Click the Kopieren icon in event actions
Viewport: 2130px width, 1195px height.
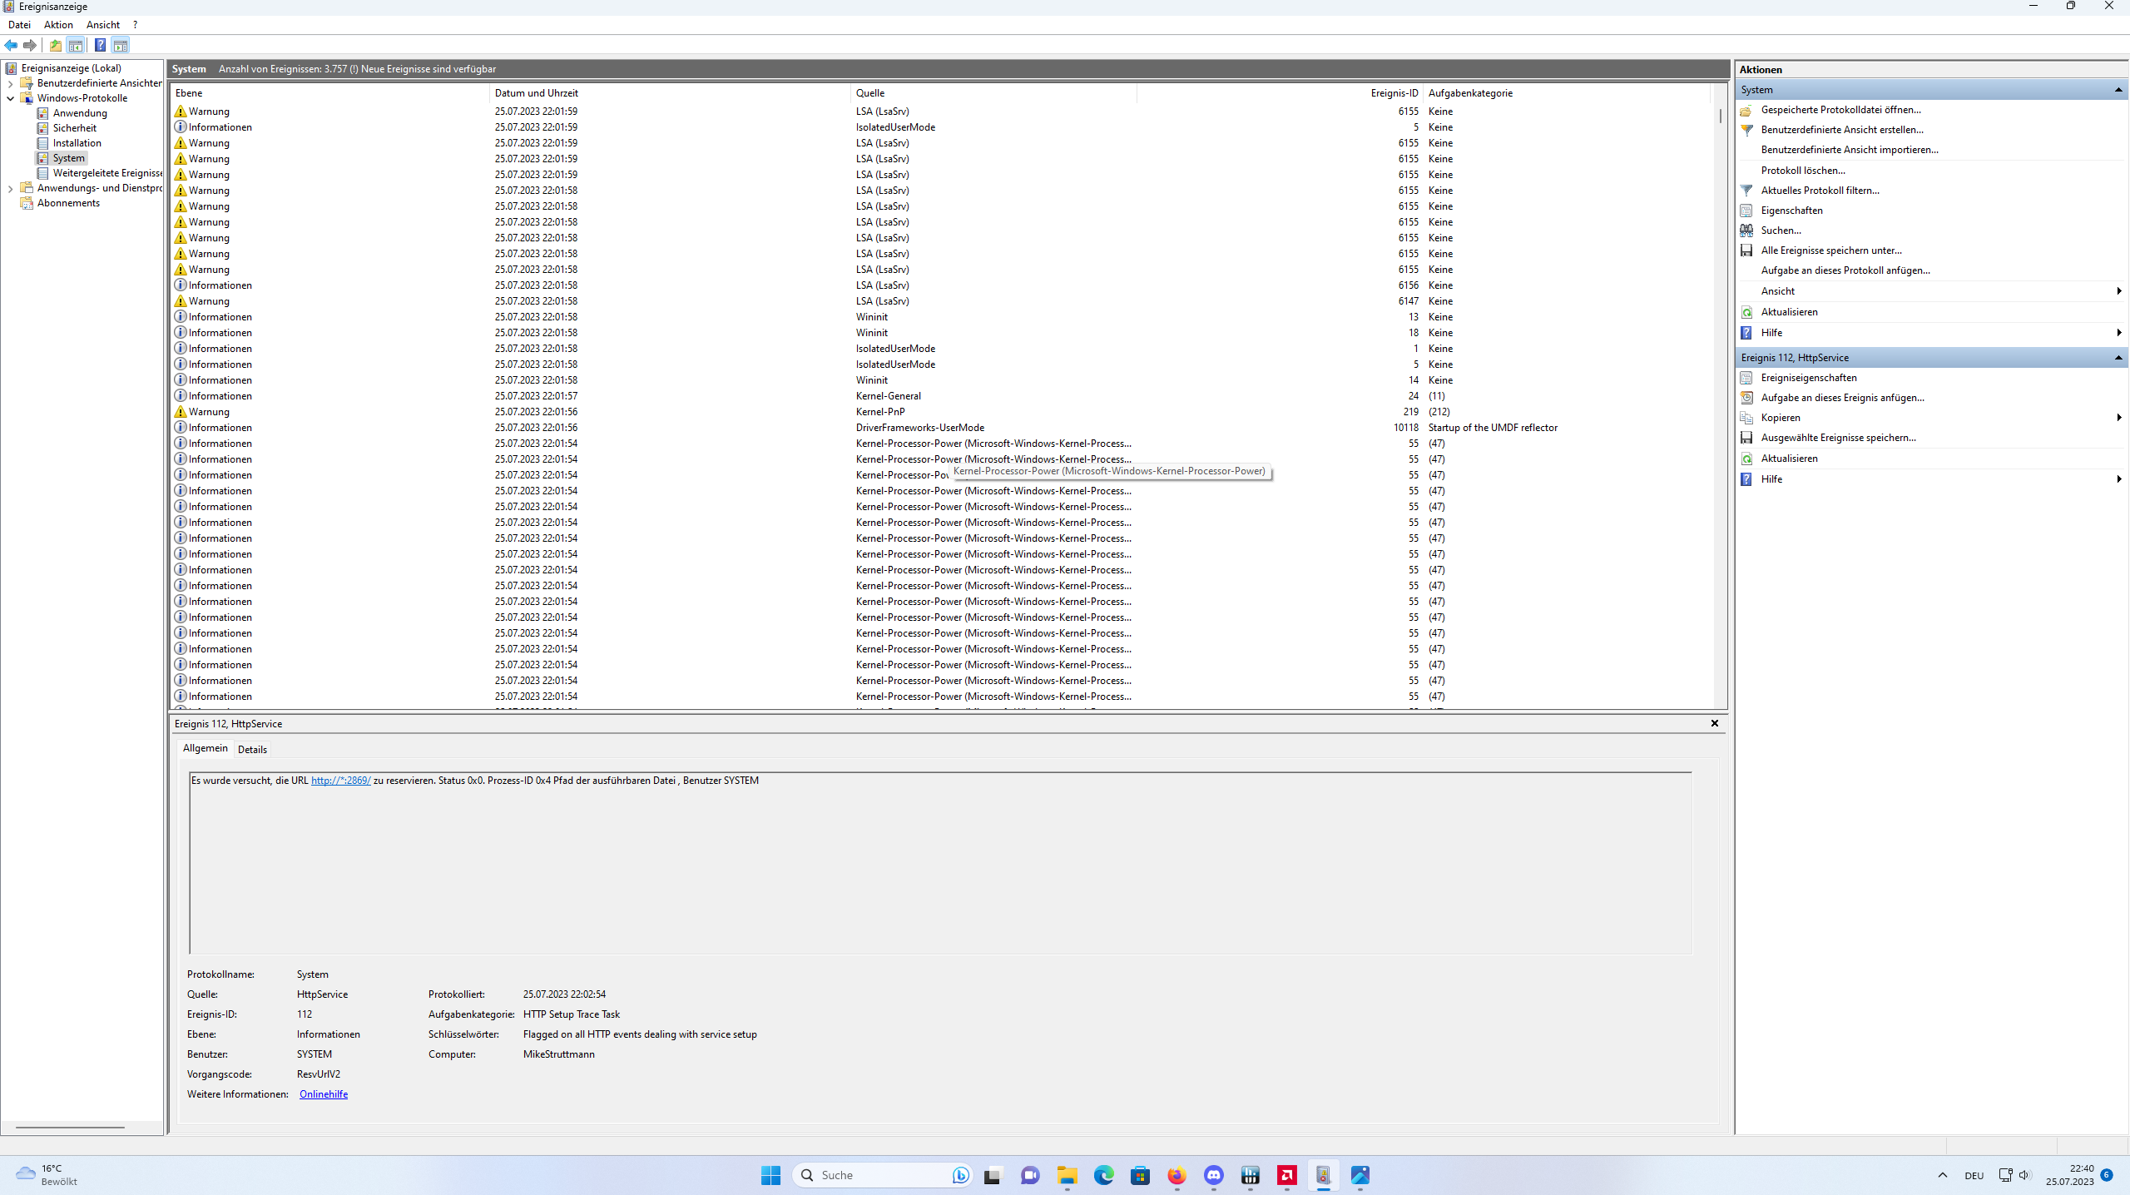(1746, 418)
